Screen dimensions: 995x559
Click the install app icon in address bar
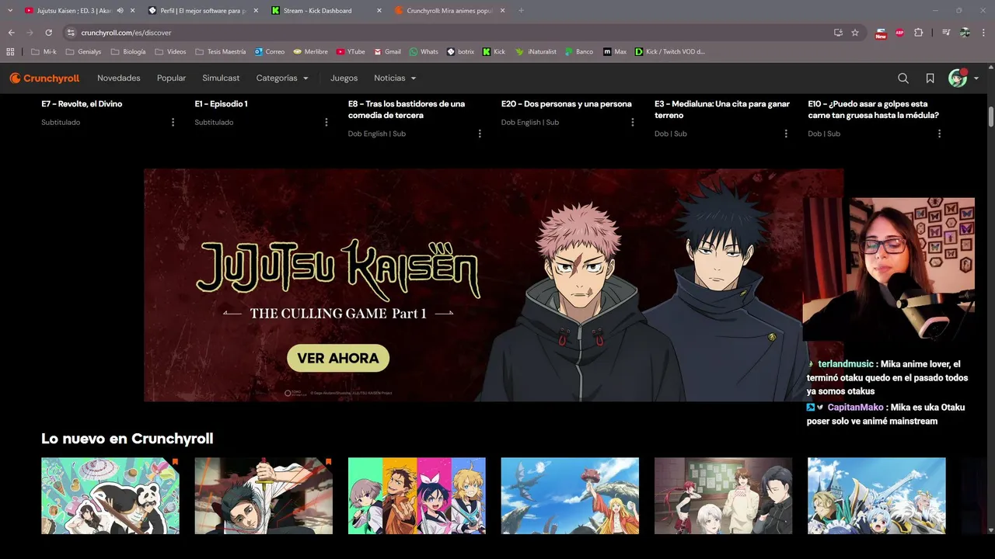pyautogui.click(x=838, y=33)
